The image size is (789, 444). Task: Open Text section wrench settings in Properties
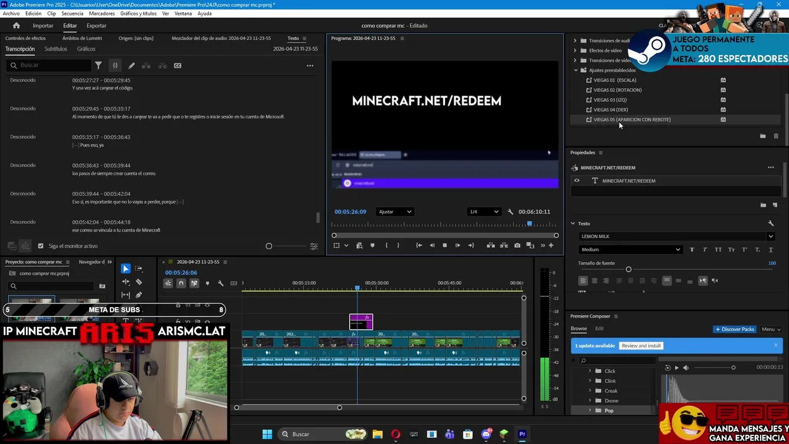coord(771,223)
